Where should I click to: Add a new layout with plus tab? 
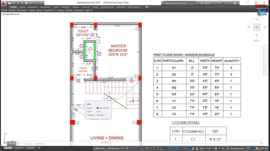click(38, 148)
